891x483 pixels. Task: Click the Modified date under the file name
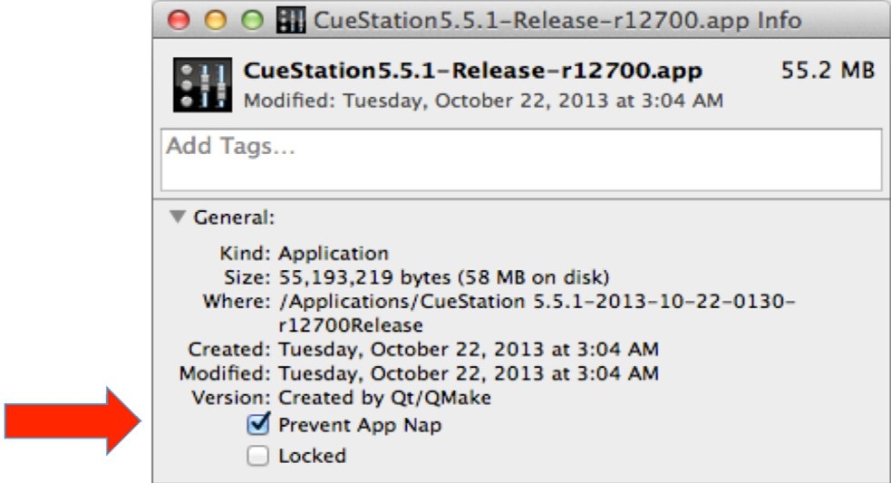point(482,101)
